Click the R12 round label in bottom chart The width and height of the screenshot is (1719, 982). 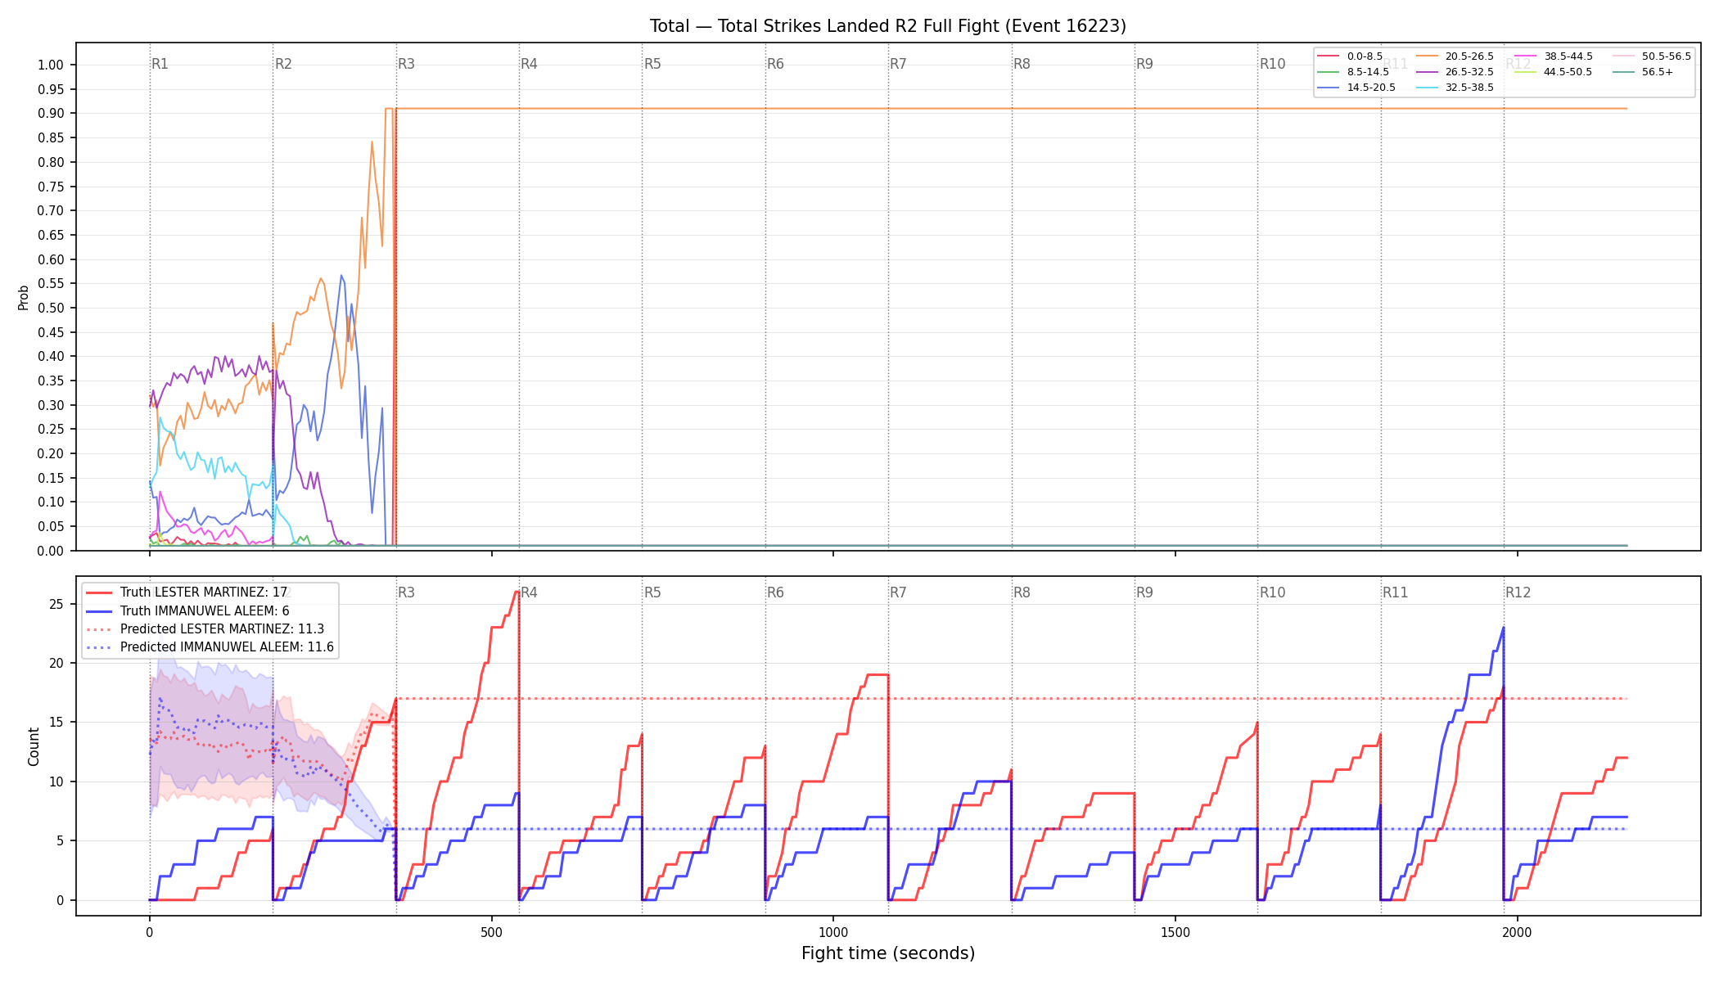pos(1518,592)
